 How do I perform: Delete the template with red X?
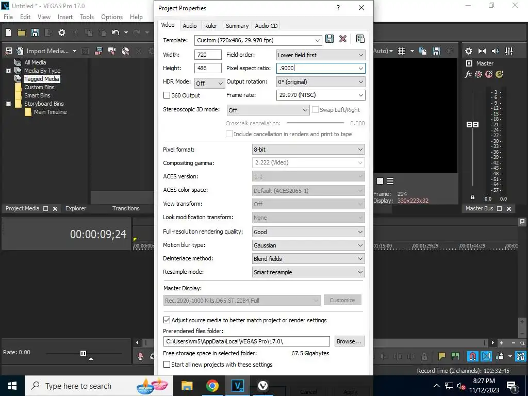[343, 39]
